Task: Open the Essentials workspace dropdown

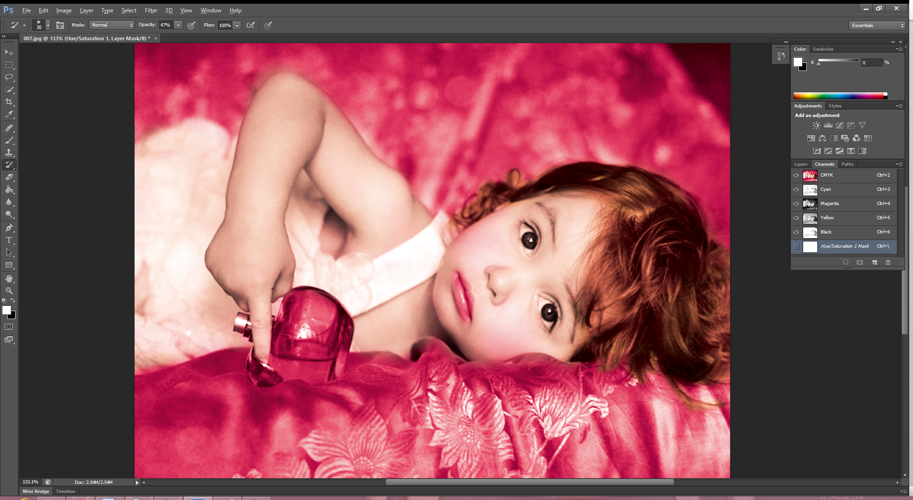Action: [x=877, y=26]
